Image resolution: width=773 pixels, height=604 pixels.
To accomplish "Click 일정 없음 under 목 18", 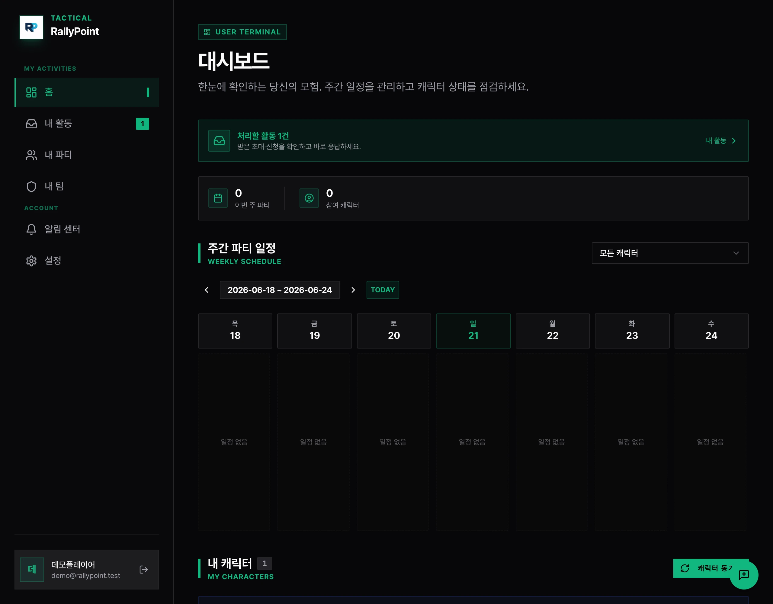I will point(234,442).
